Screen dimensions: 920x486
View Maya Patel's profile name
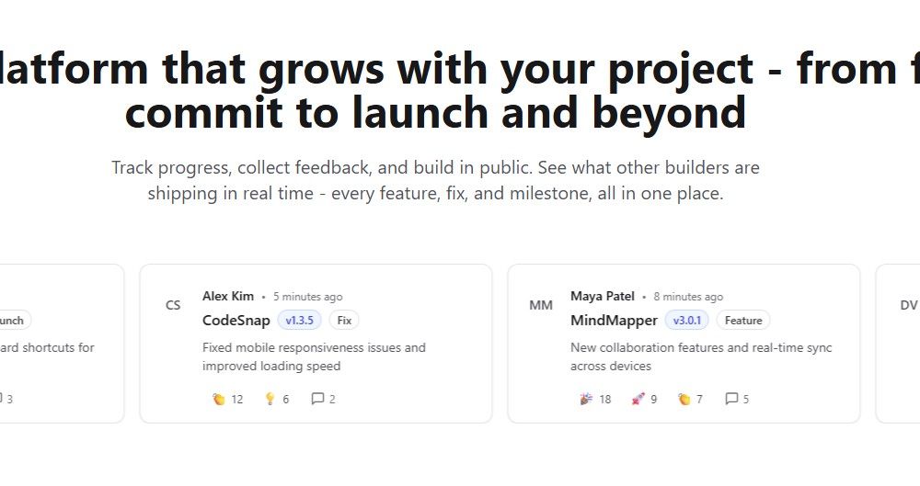603,297
